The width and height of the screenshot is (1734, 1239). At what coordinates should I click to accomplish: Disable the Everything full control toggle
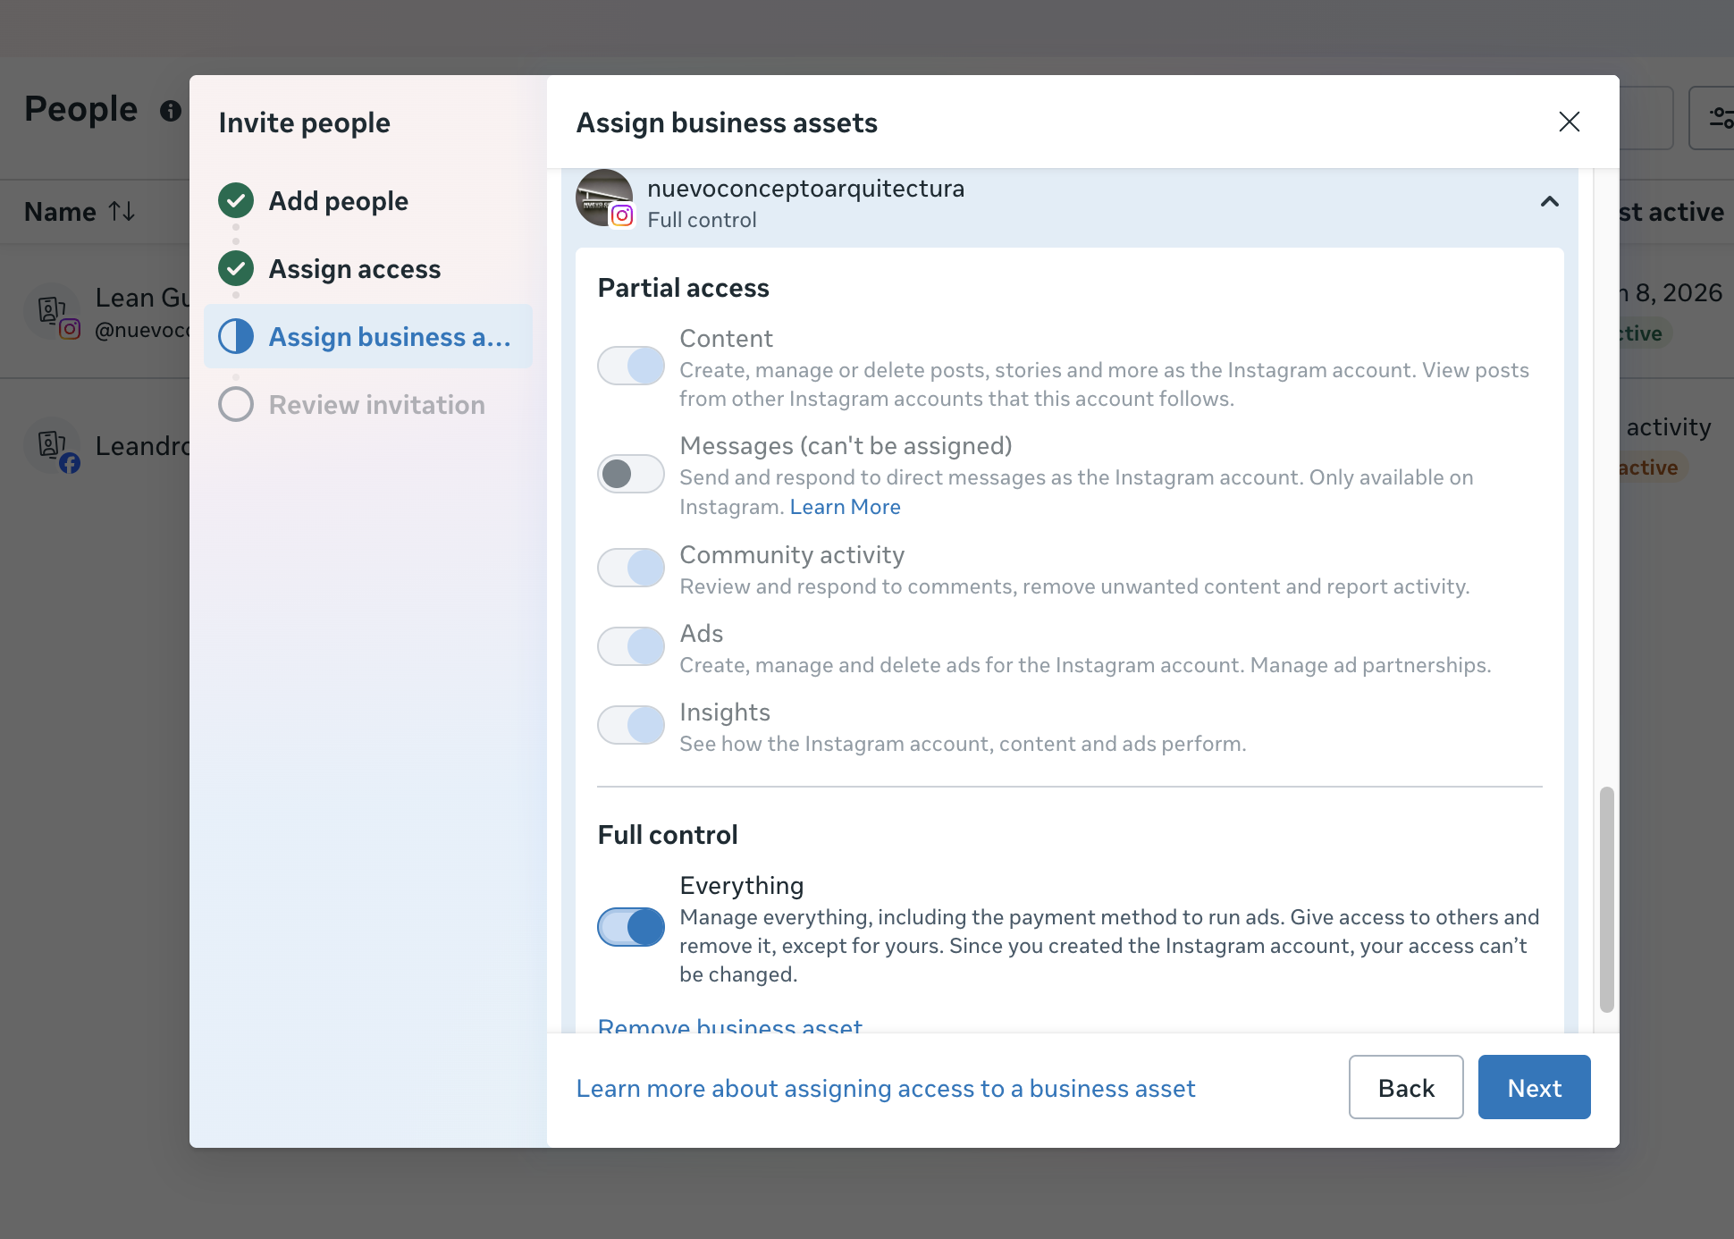pos(631,927)
